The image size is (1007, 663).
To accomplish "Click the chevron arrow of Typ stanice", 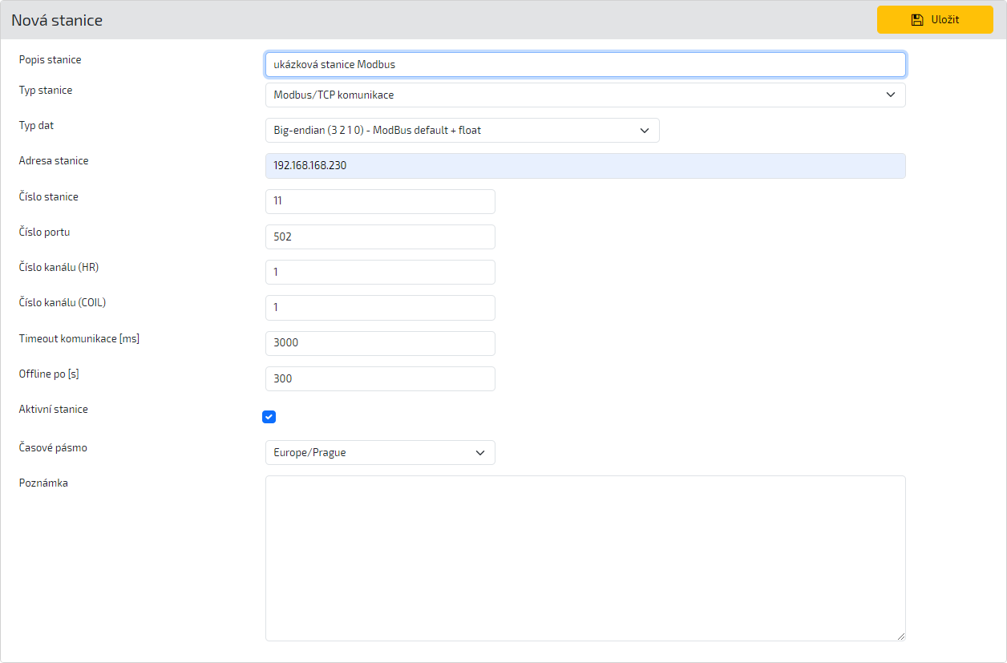I will pos(890,95).
